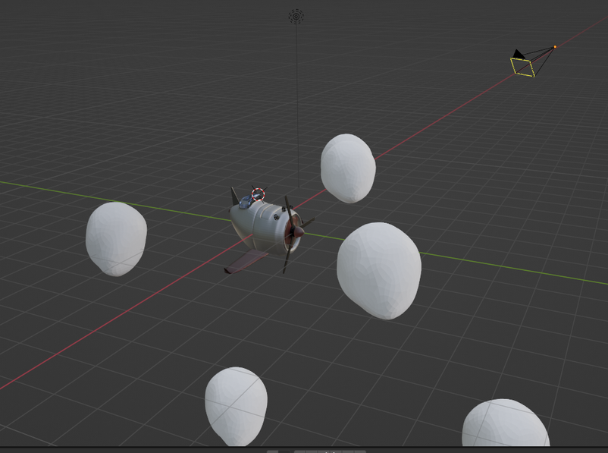Select the cloud left of airplane

pyautogui.click(x=115, y=238)
